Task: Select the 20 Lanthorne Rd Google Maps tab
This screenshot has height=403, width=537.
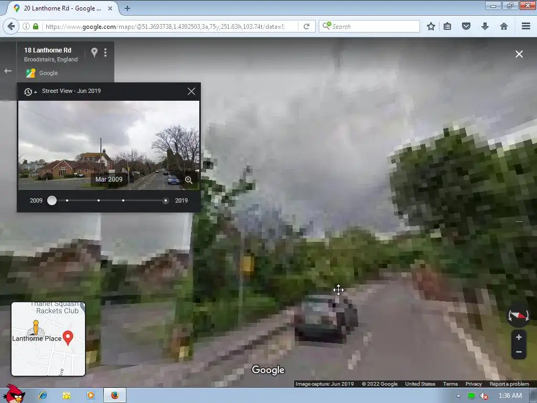Action: pos(62,8)
